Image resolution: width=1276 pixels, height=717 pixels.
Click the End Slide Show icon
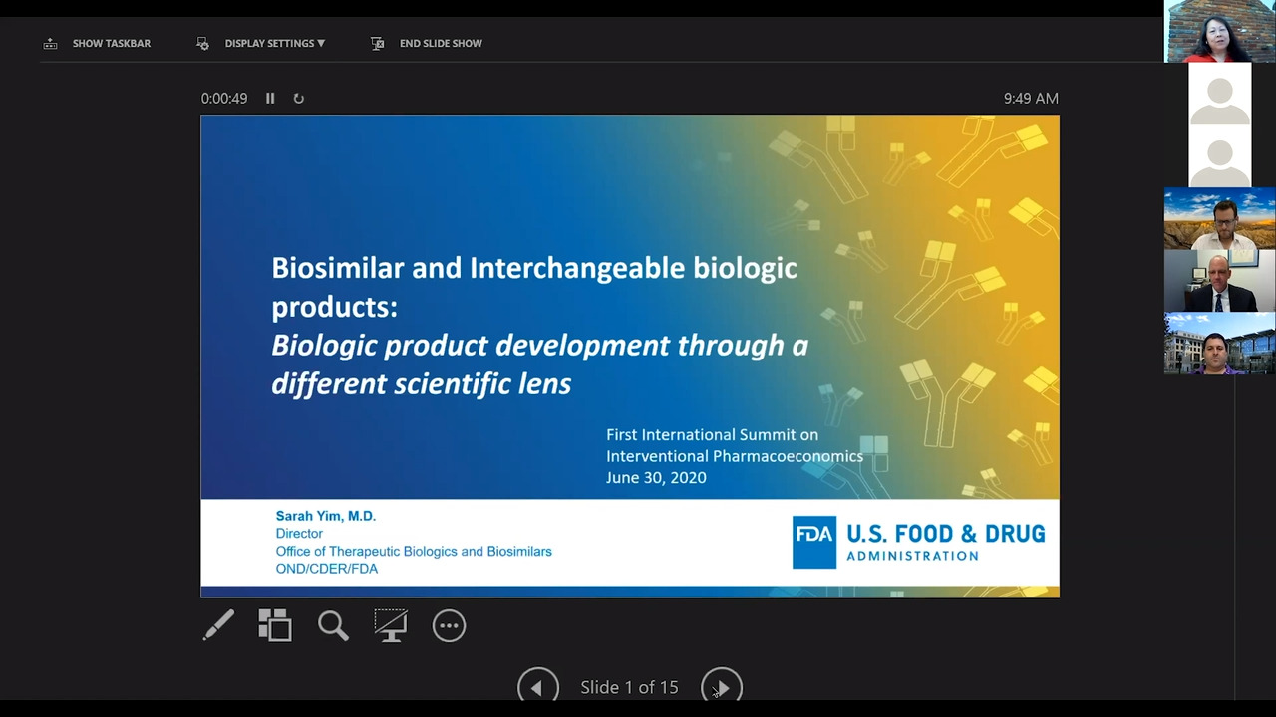pos(377,44)
